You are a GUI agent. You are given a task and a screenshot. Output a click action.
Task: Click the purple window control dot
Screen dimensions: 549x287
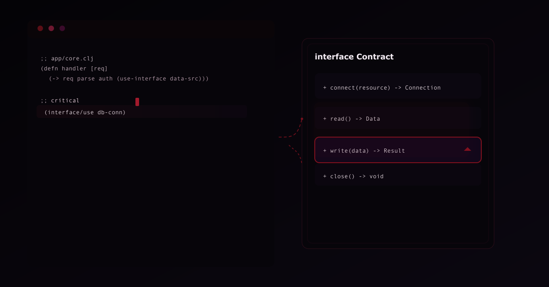pyautogui.click(x=62, y=28)
